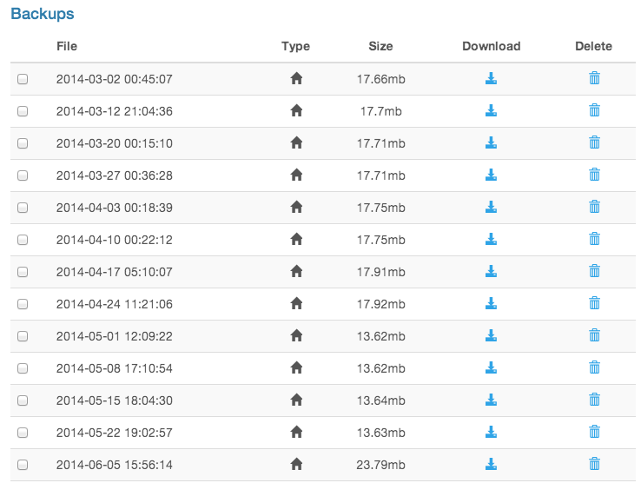Download the 2014-03-02 00:45:07 backup
Image resolution: width=641 pixels, height=483 pixels.
491,78
